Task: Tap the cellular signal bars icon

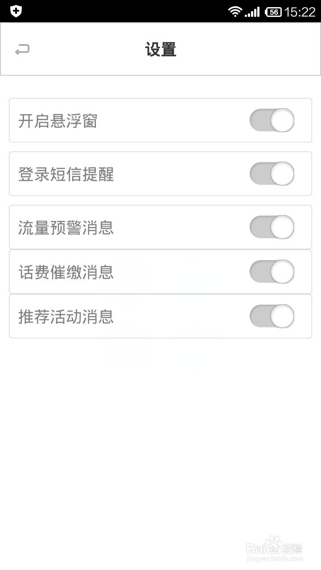Action: coord(252,12)
